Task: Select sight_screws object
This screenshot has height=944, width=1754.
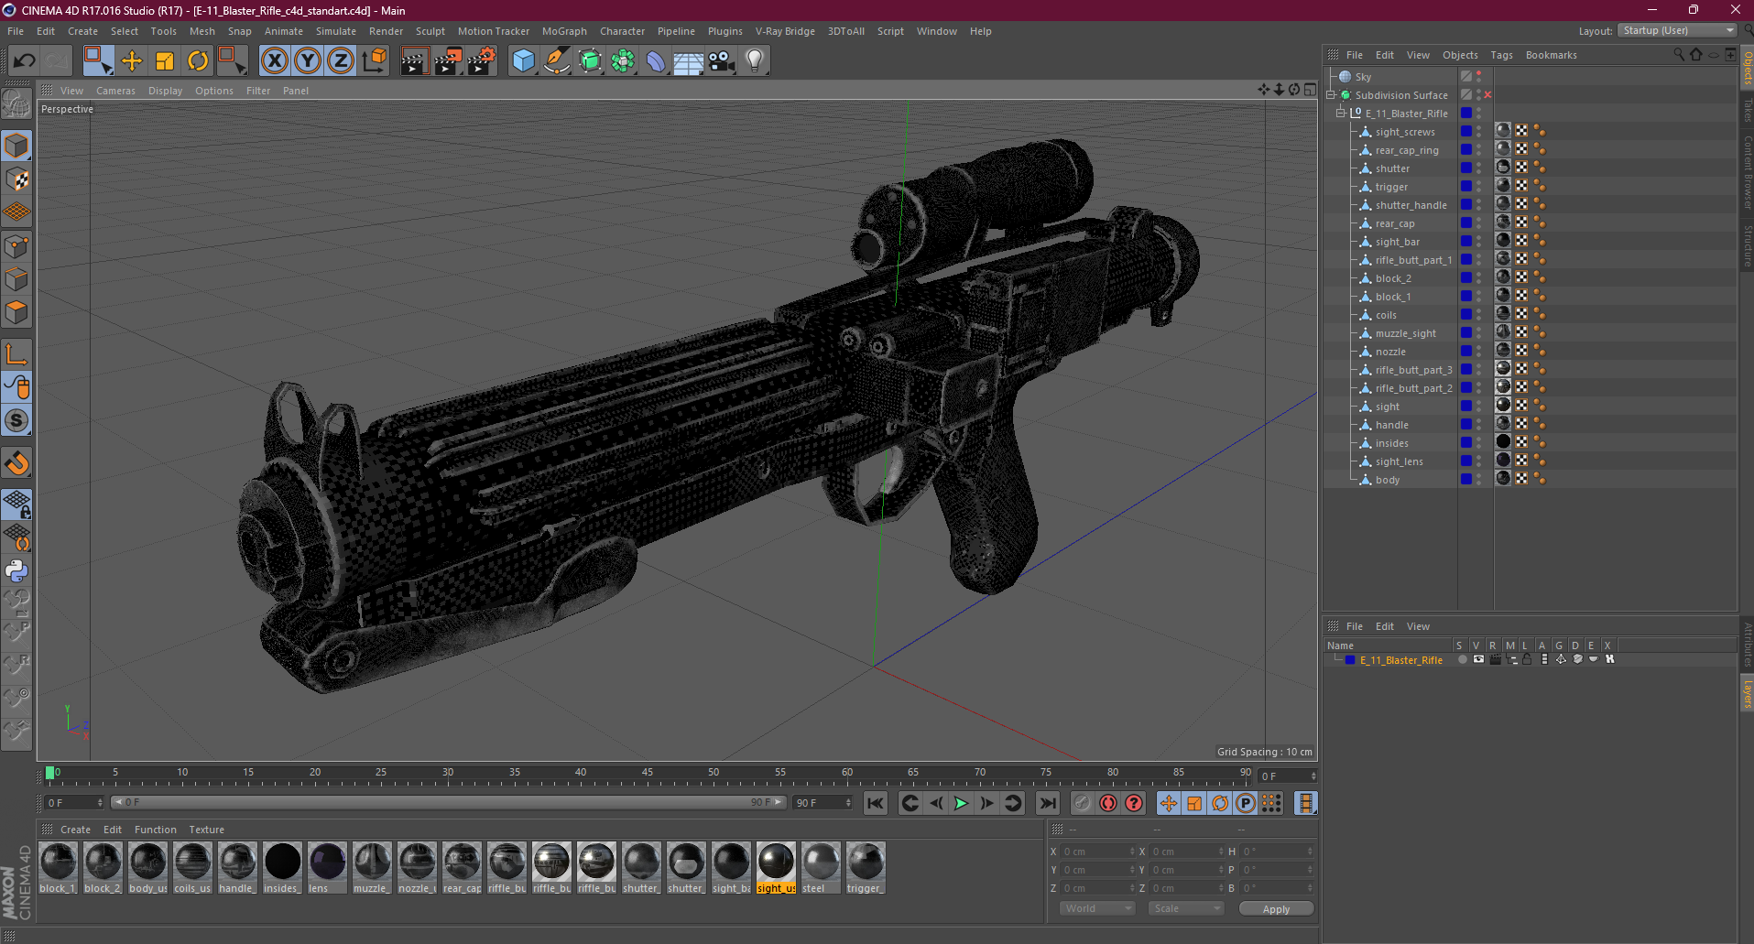Action: point(1405,132)
